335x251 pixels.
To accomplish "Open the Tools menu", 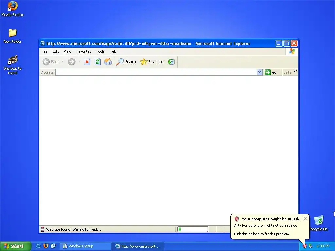I will 100,51.
